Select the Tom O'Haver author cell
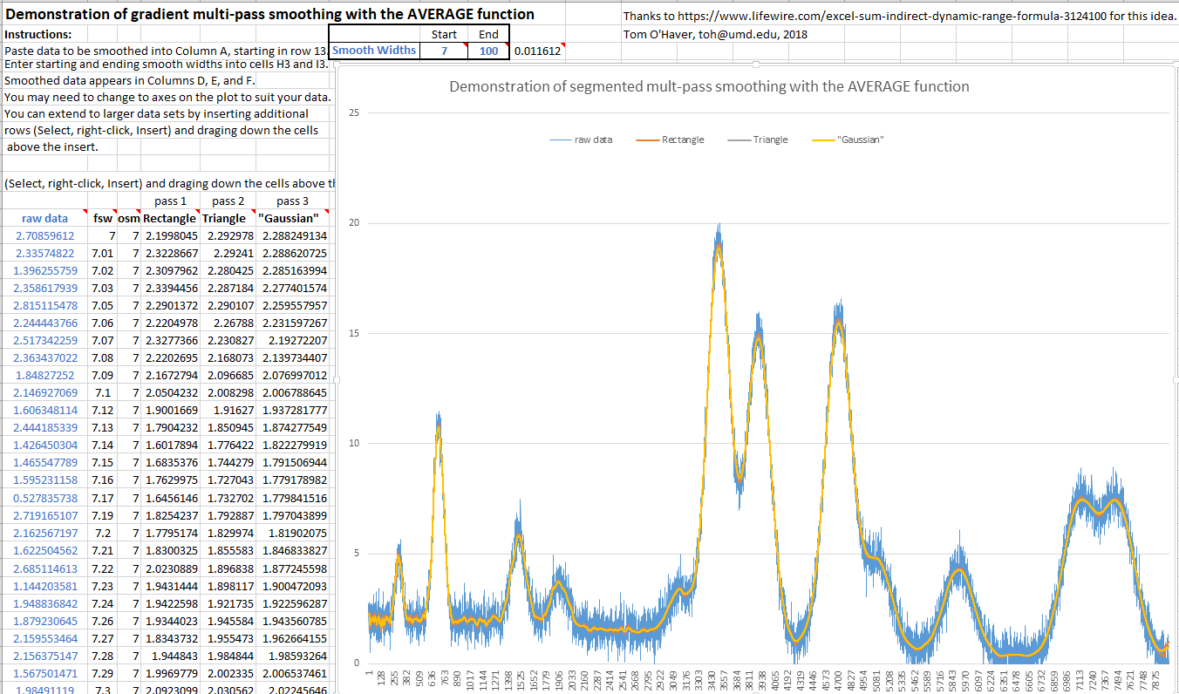The image size is (1179, 694). [715, 34]
